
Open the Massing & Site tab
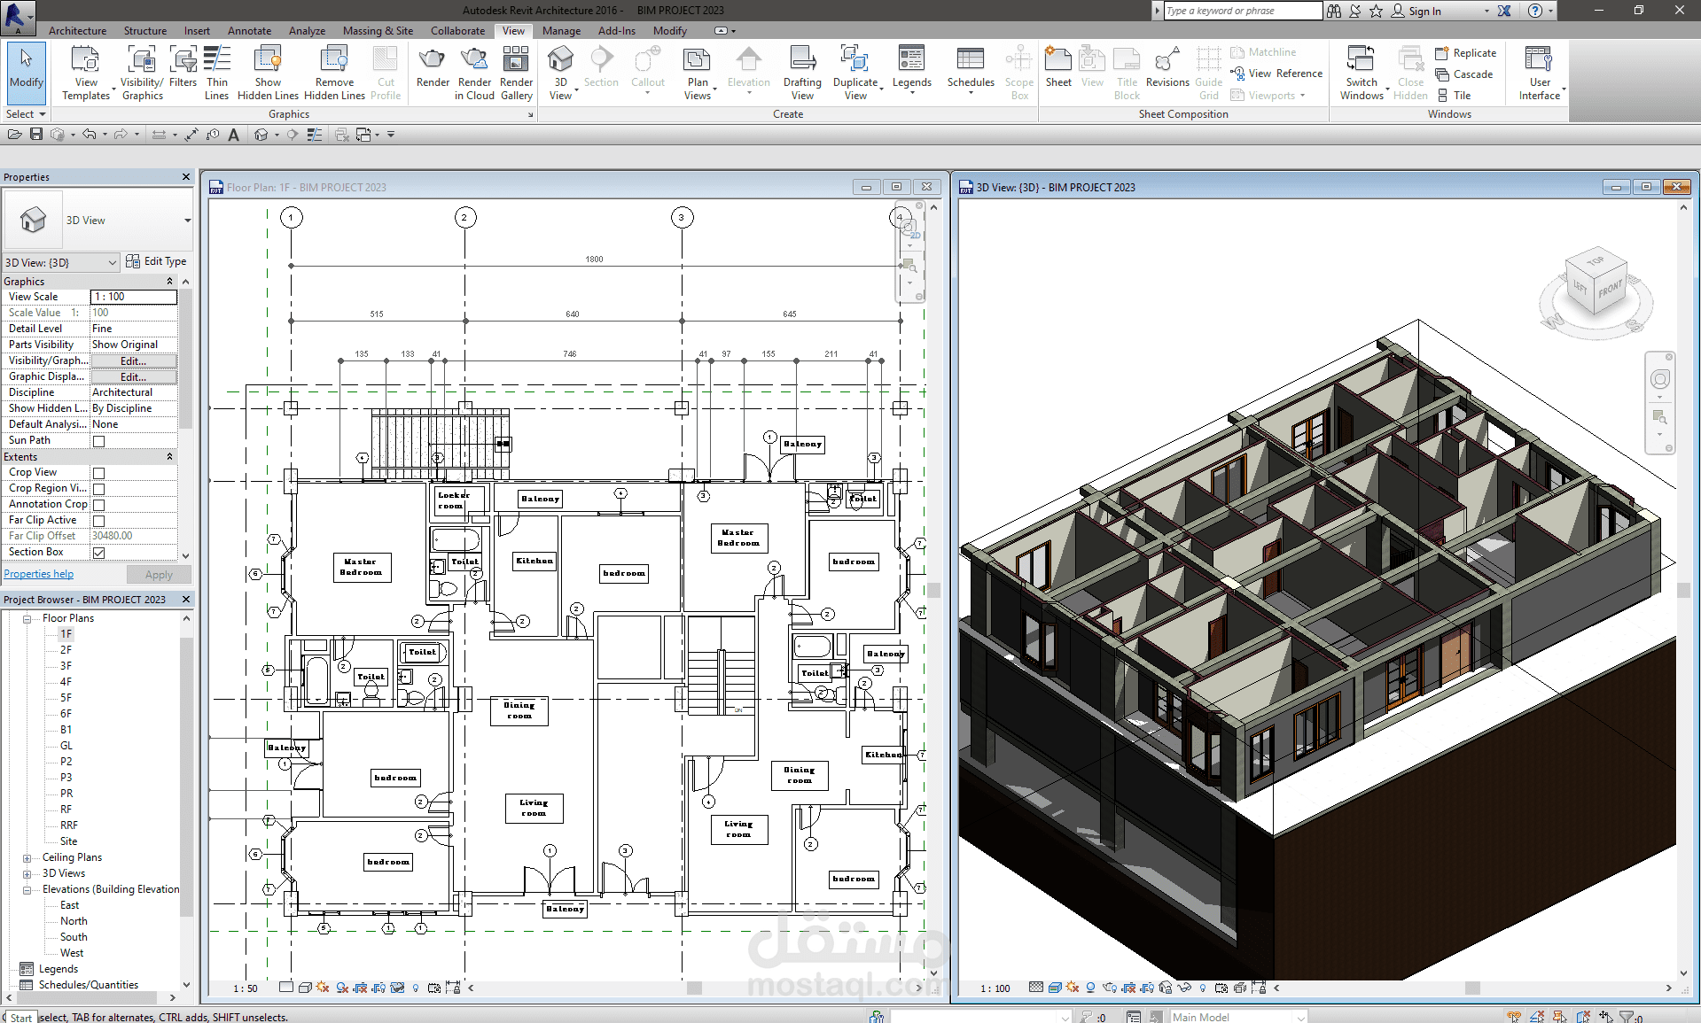coord(378,31)
